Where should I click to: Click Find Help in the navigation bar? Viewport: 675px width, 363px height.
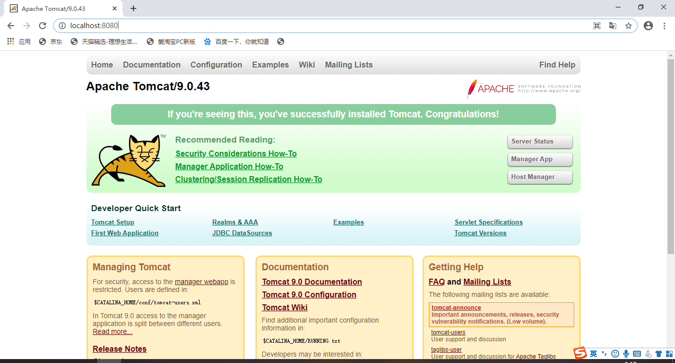pos(557,65)
